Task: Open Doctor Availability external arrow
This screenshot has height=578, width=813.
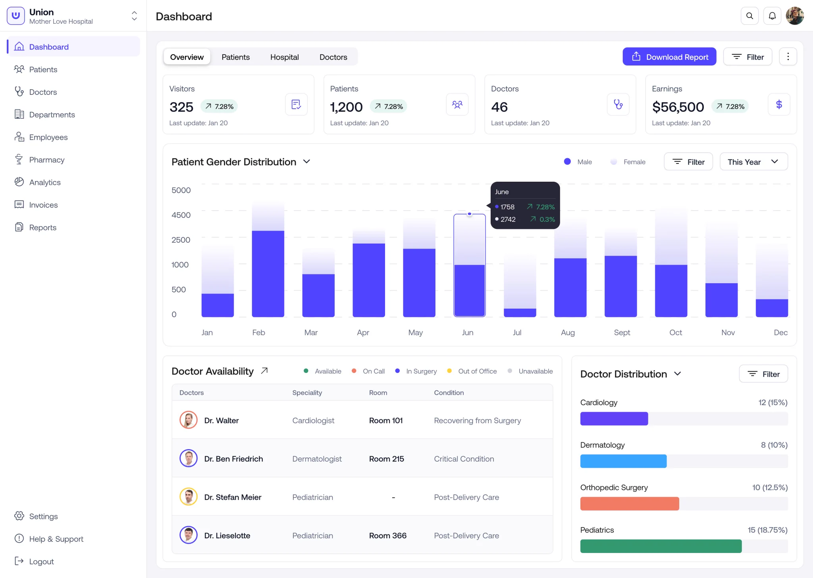Action: tap(264, 371)
